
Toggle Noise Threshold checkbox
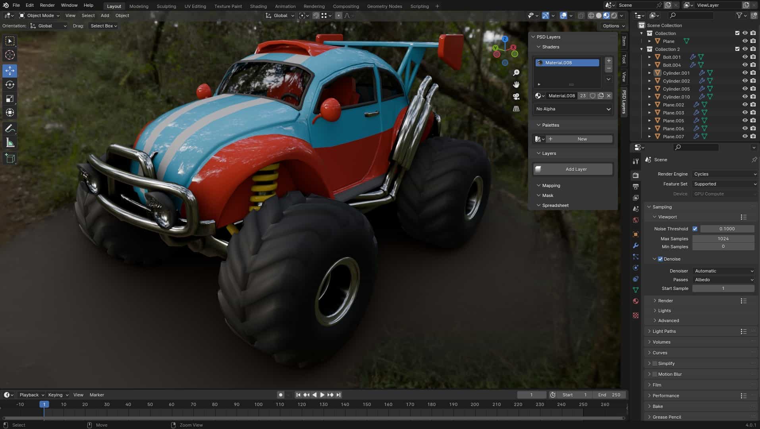tap(695, 229)
